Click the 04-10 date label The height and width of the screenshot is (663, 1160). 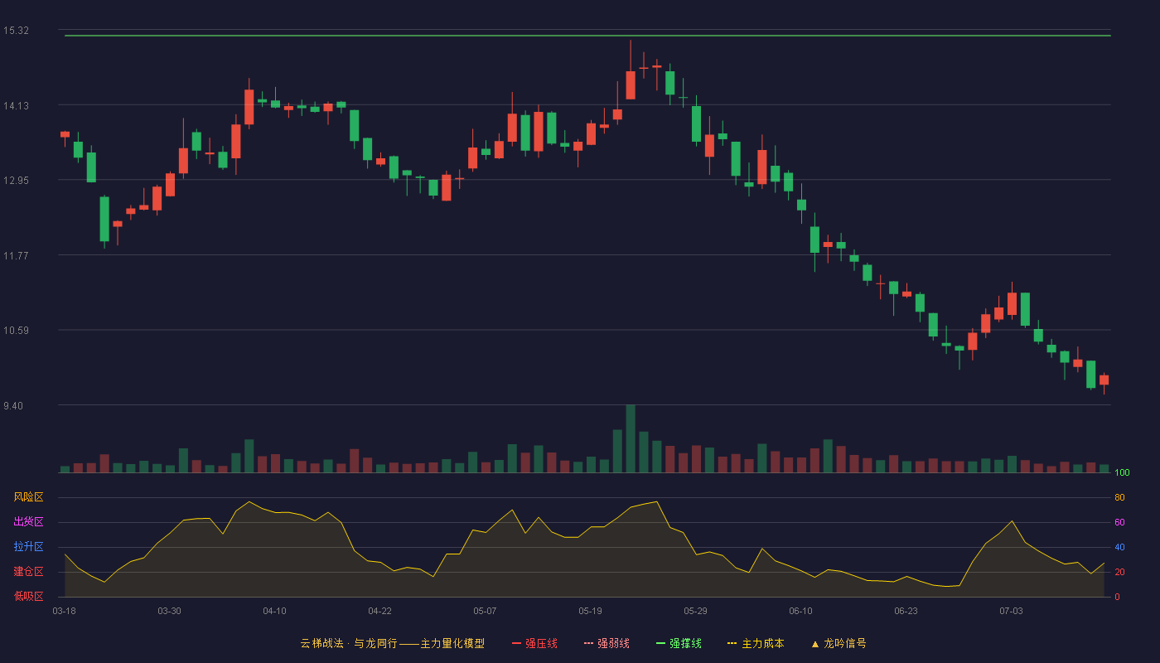274,611
